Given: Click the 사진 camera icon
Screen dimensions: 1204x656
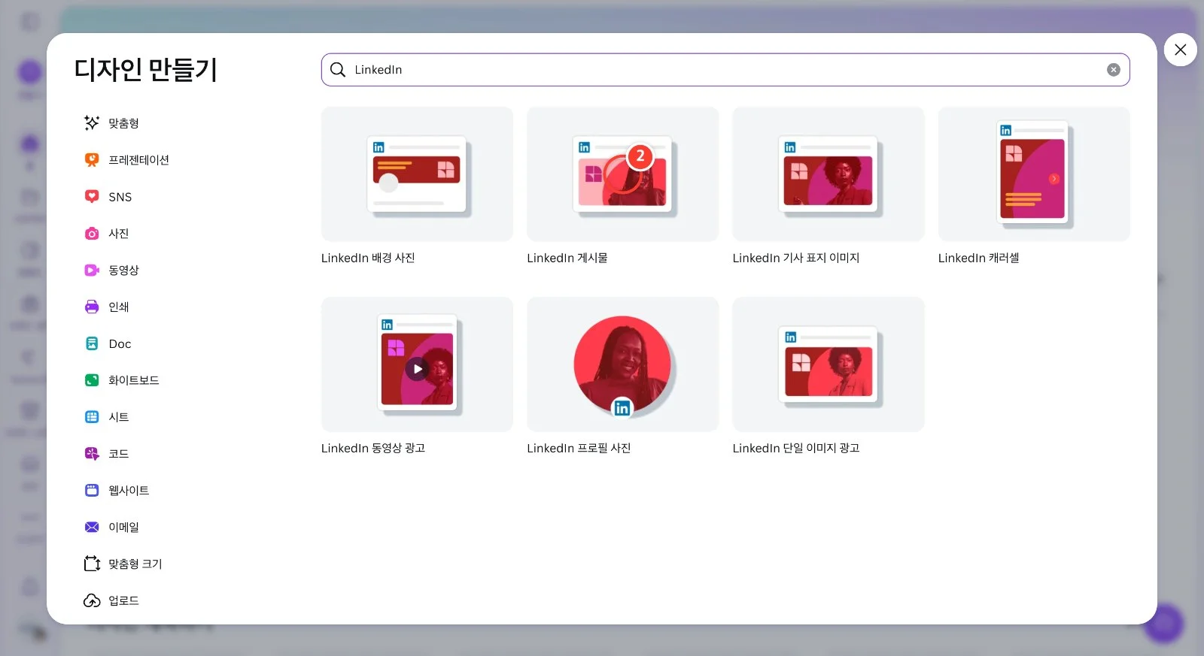Looking at the screenshot, I should (92, 234).
